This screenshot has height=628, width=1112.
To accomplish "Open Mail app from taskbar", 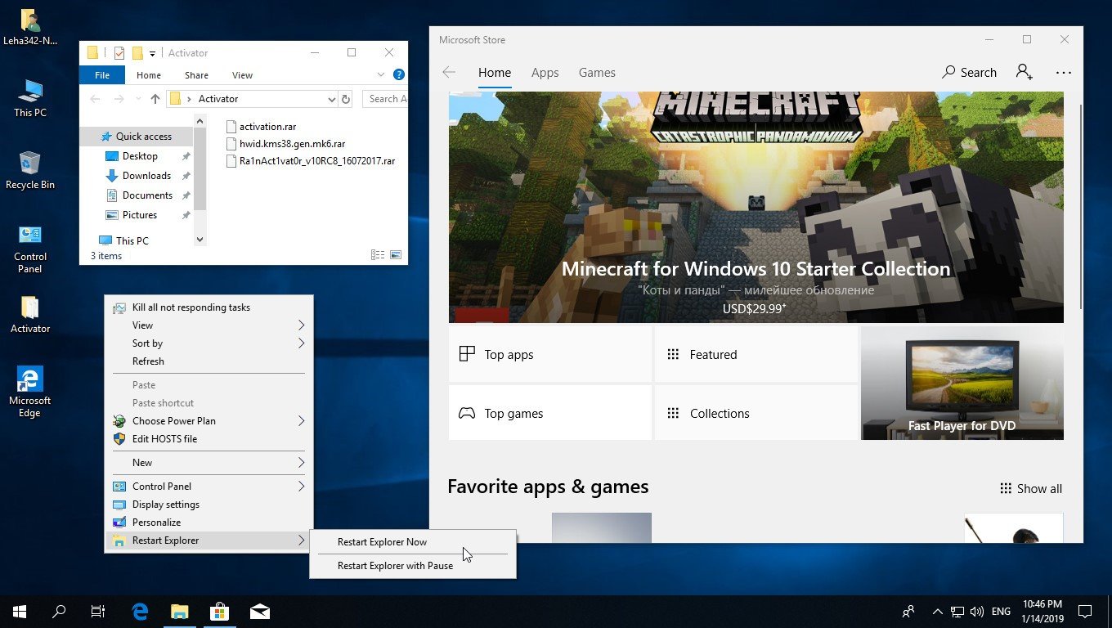I will pyautogui.click(x=259, y=611).
